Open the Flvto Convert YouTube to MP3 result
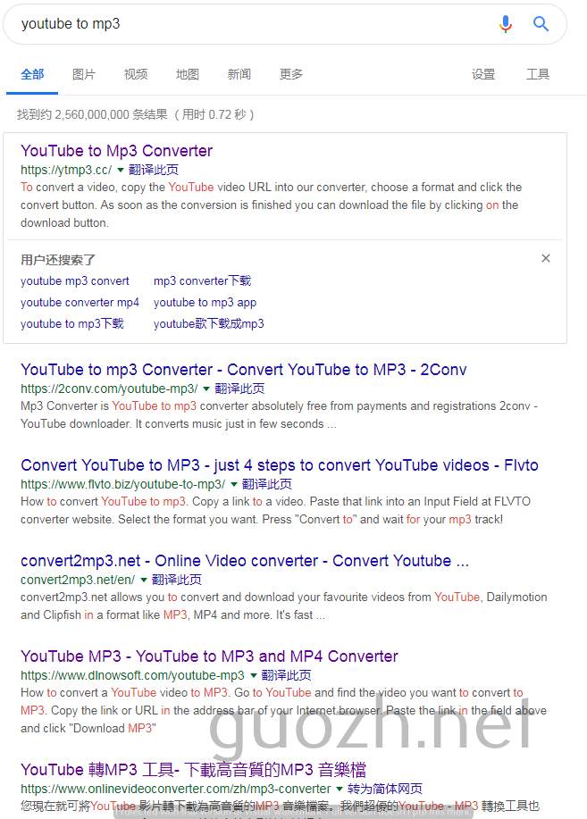Screen dimensions: 587x819 click(x=280, y=465)
